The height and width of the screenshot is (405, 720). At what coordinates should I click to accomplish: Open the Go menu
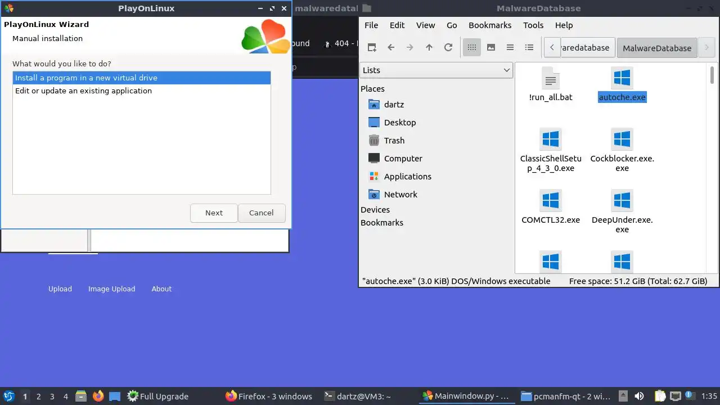pyautogui.click(x=452, y=25)
